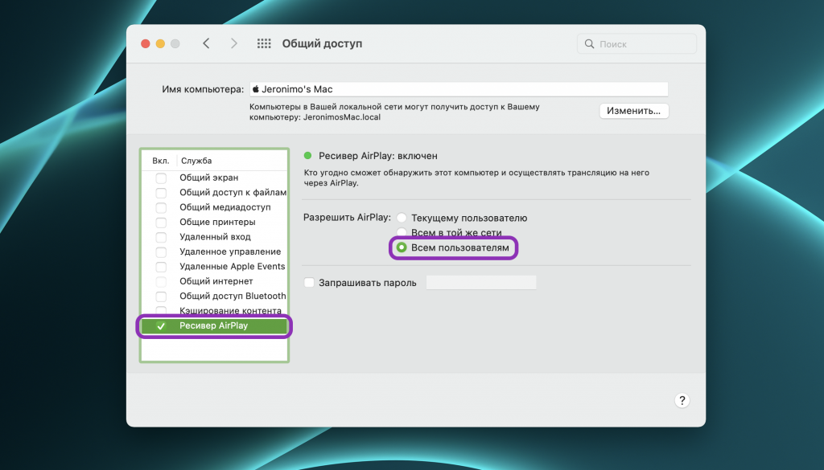Screen dimensions: 824x470
Task: Select the Общий экран service row
Action: coord(214,178)
